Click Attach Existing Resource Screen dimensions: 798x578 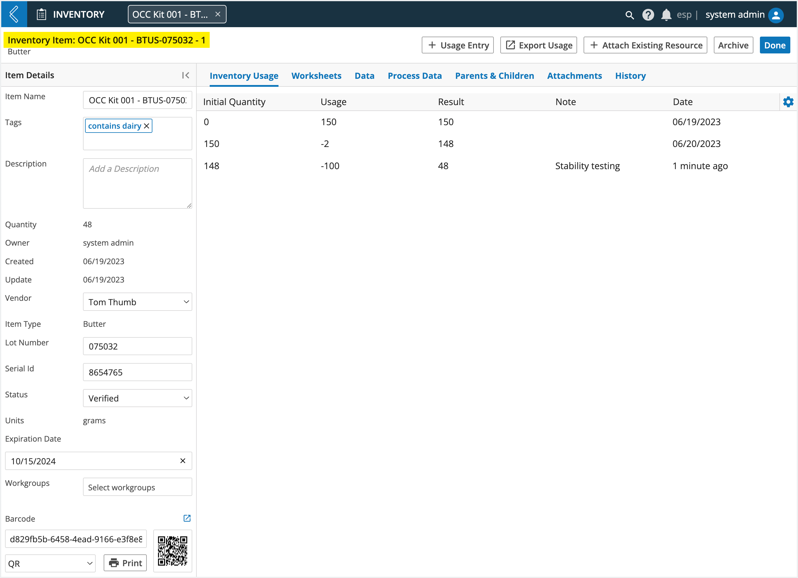[645, 45]
